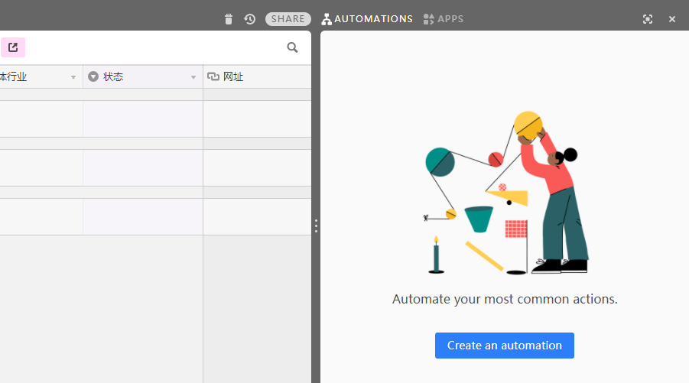Switch to the AUTOMATIONS tab
689x383 pixels.
click(373, 19)
